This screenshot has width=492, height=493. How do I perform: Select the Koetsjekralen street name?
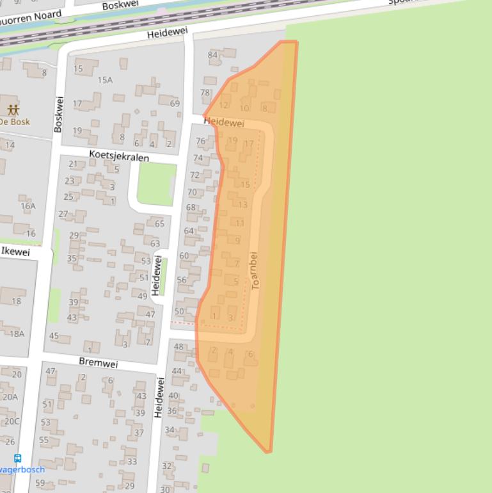pyautogui.click(x=119, y=156)
